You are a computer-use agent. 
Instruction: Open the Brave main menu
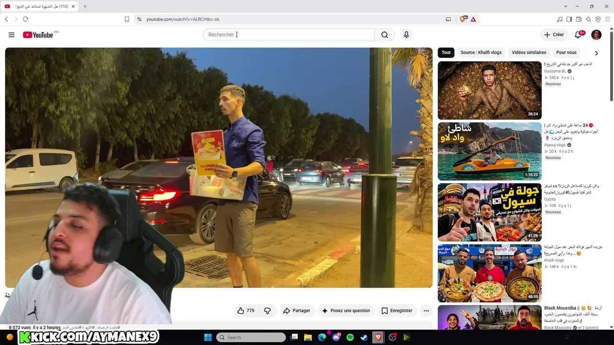coord(608,19)
